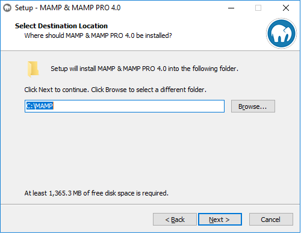Open the Browse... folder picker
301x234 pixels.
coord(253,106)
